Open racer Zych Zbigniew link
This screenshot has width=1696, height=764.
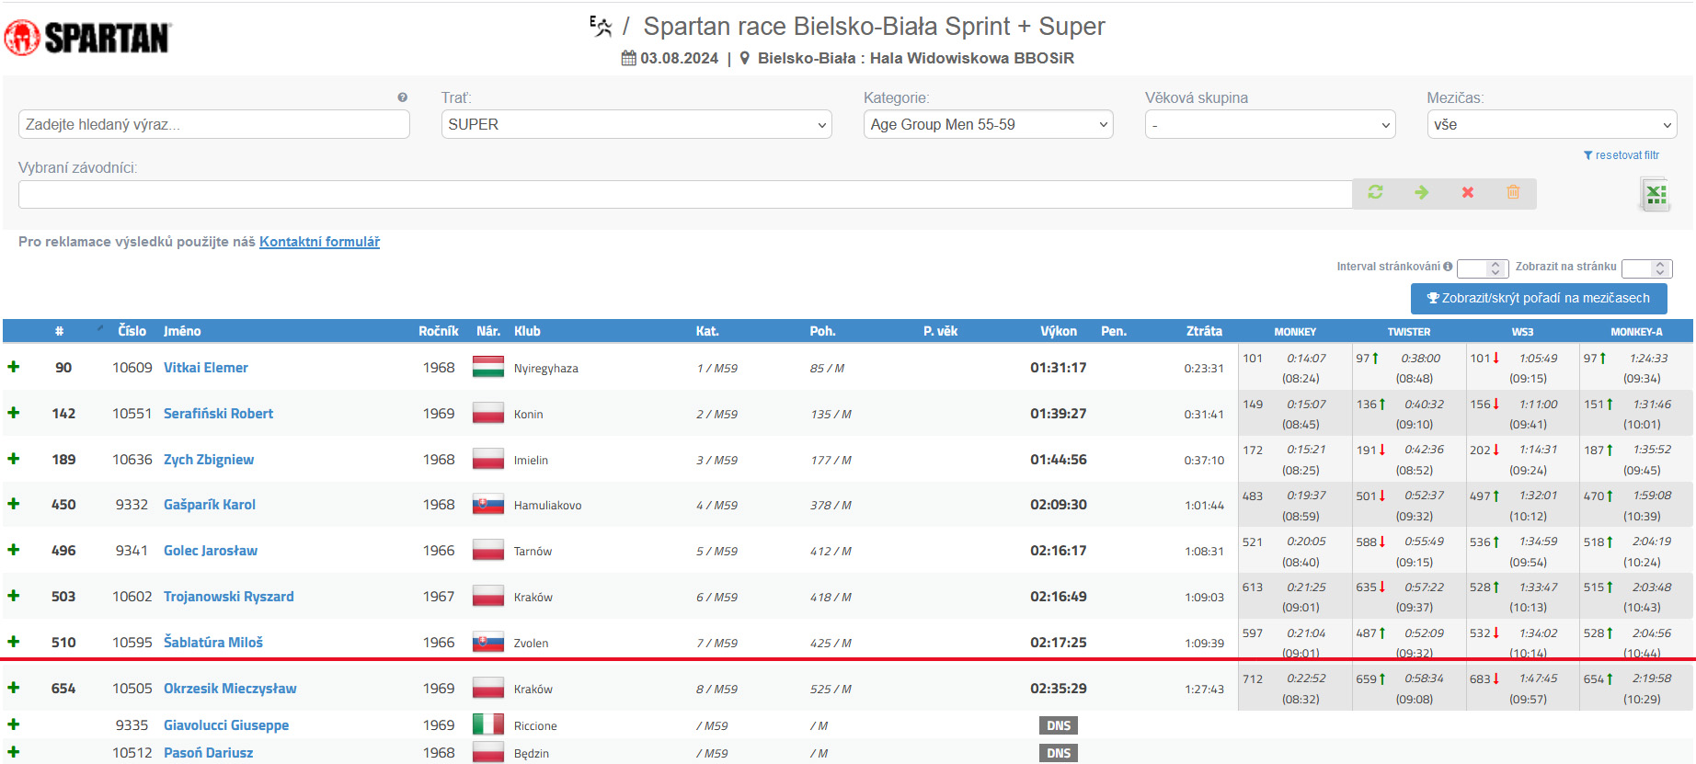[x=209, y=459]
